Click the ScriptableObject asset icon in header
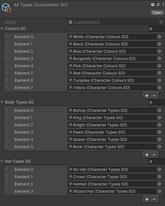Viewport: 165px width, 206px height. coord(6,8)
